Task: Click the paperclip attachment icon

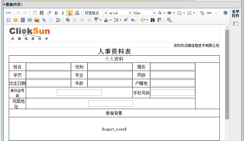Action: [44, 20]
